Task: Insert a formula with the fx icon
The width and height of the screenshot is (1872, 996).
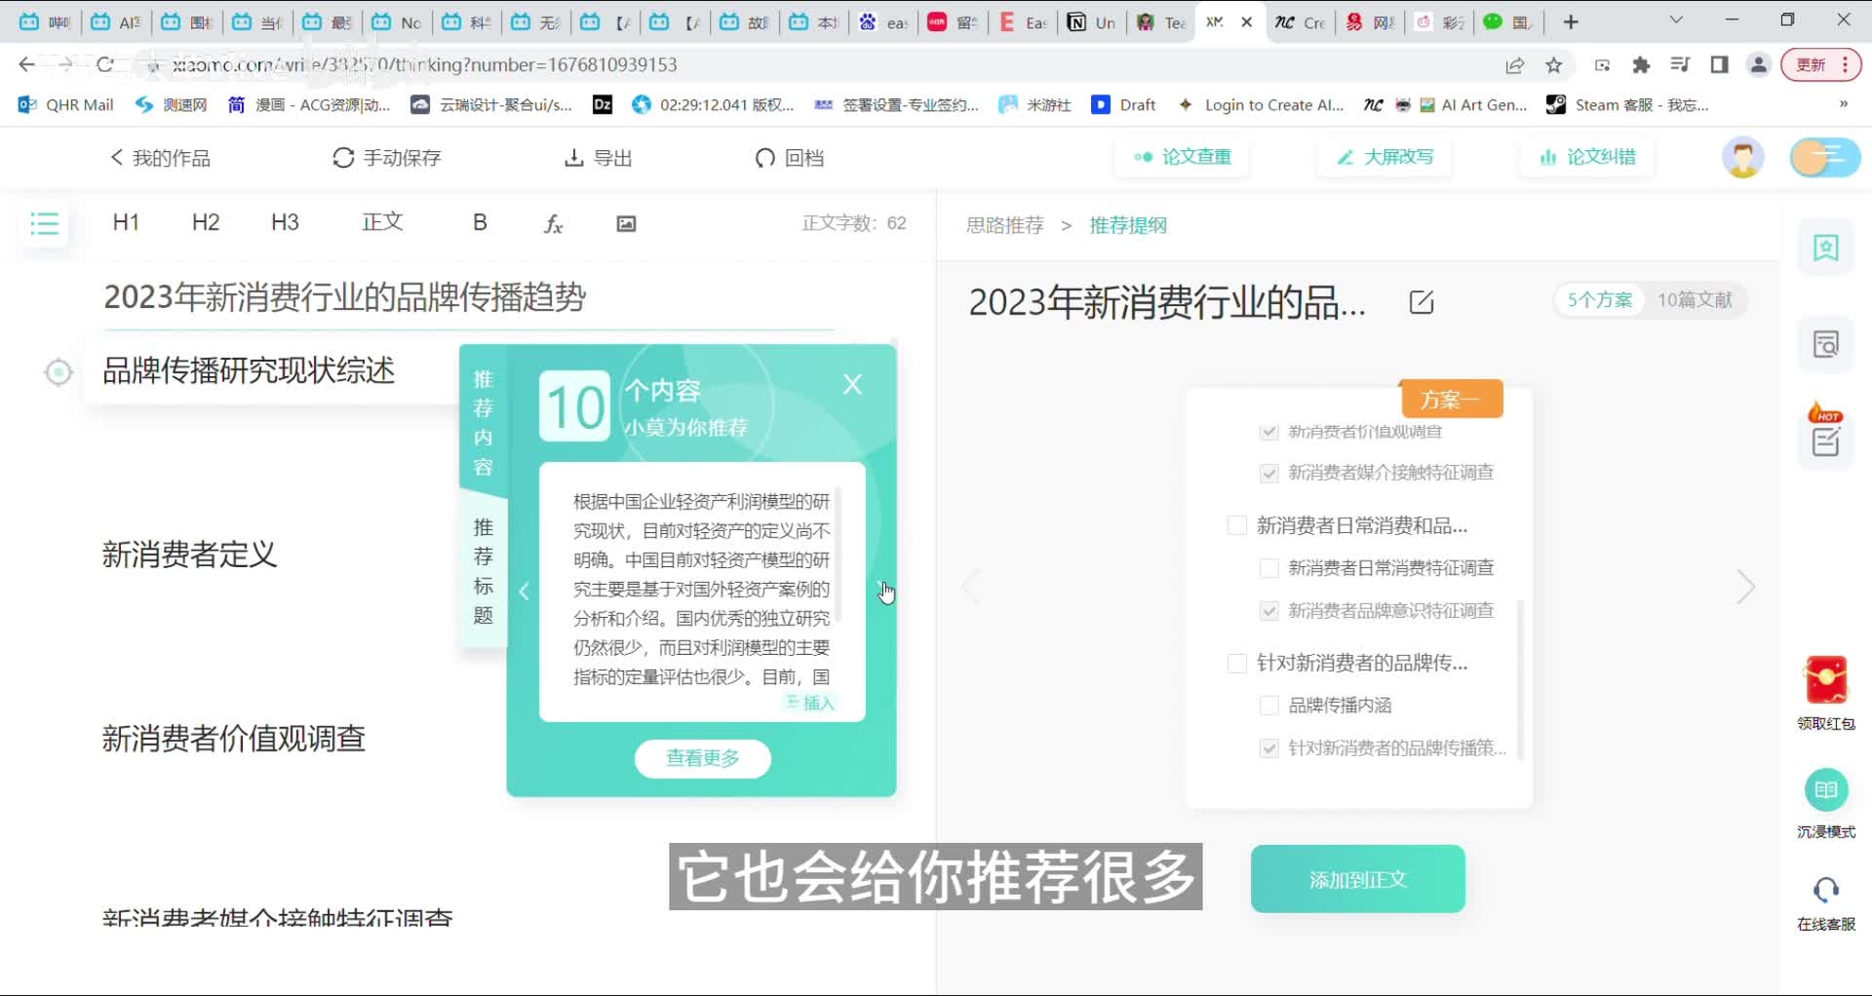Action: (553, 224)
